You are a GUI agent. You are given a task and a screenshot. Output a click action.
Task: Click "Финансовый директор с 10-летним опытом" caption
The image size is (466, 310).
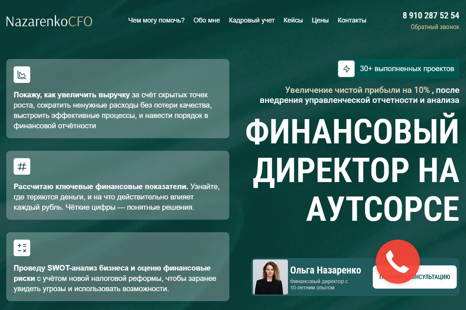319,284
